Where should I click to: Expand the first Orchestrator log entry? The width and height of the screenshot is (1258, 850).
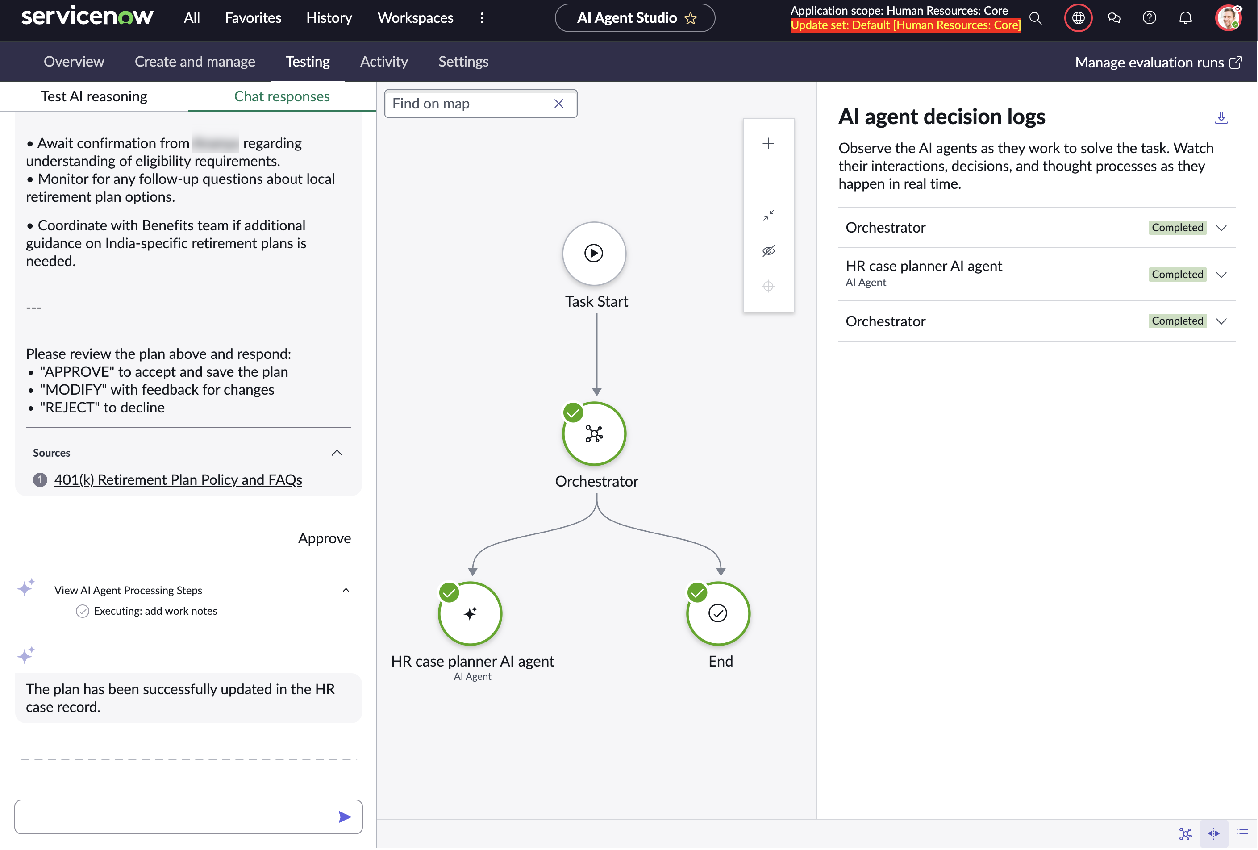[x=1221, y=228]
